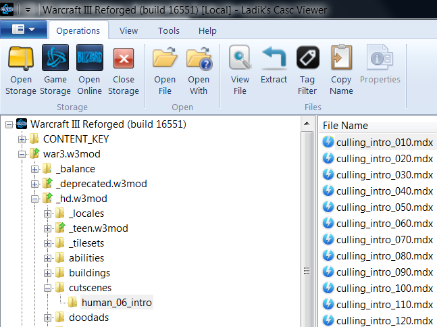
Task: Open the blue application menu button
Action: pyautogui.click(x=24, y=29)
